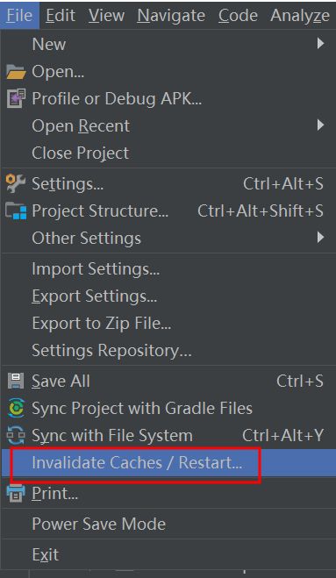This screenshot has width=336, height=578.
Task: Click the Project Structure icon
Action: 16,211
